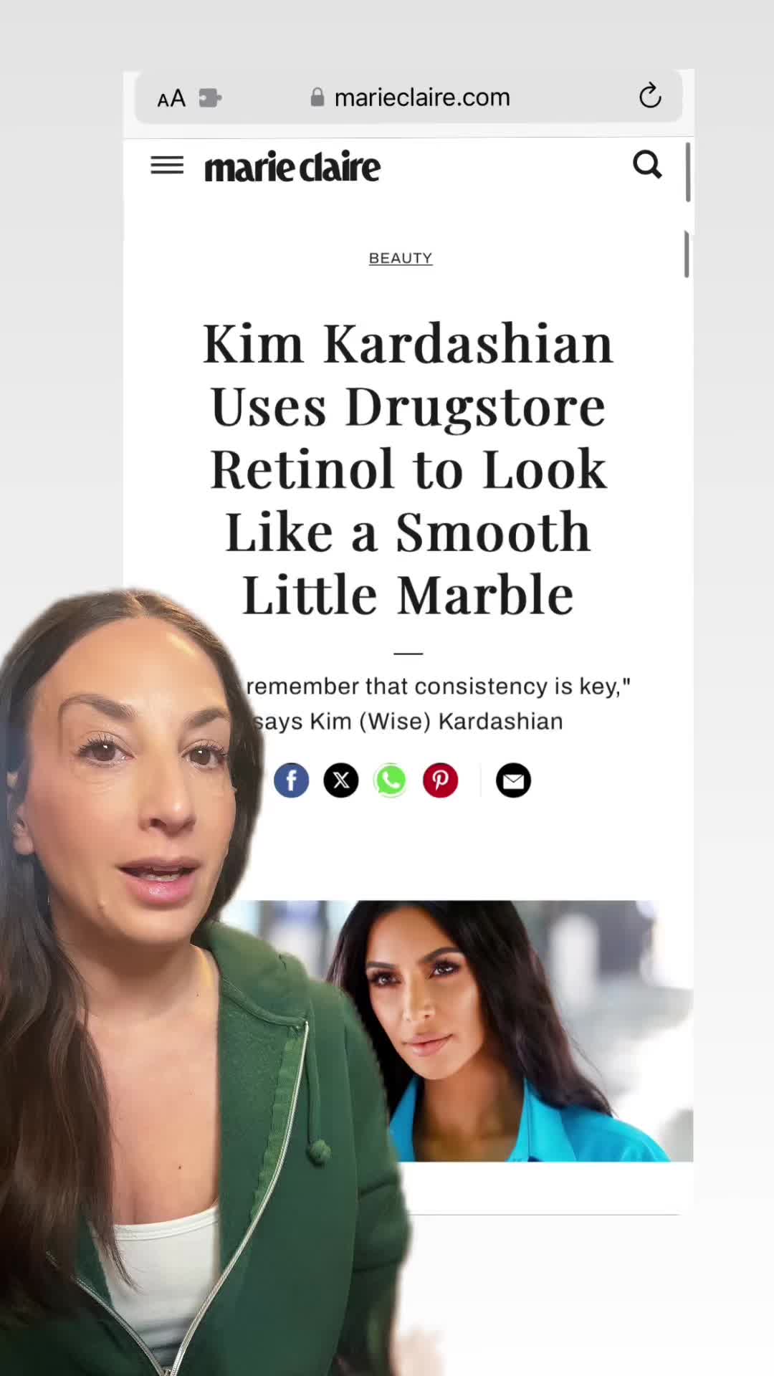
Task: Click the upper scrollbar segment beside logo
Action: [x=688, y=172]
